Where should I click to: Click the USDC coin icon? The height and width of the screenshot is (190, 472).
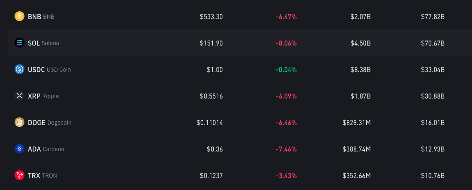point(19,69)
